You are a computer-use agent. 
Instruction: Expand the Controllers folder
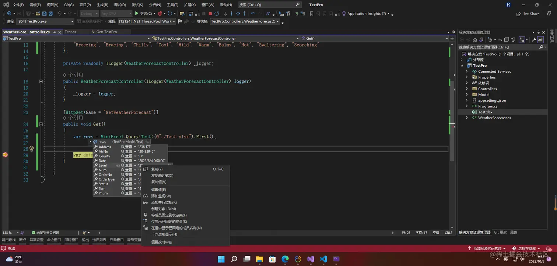click(x=467, y=89)
